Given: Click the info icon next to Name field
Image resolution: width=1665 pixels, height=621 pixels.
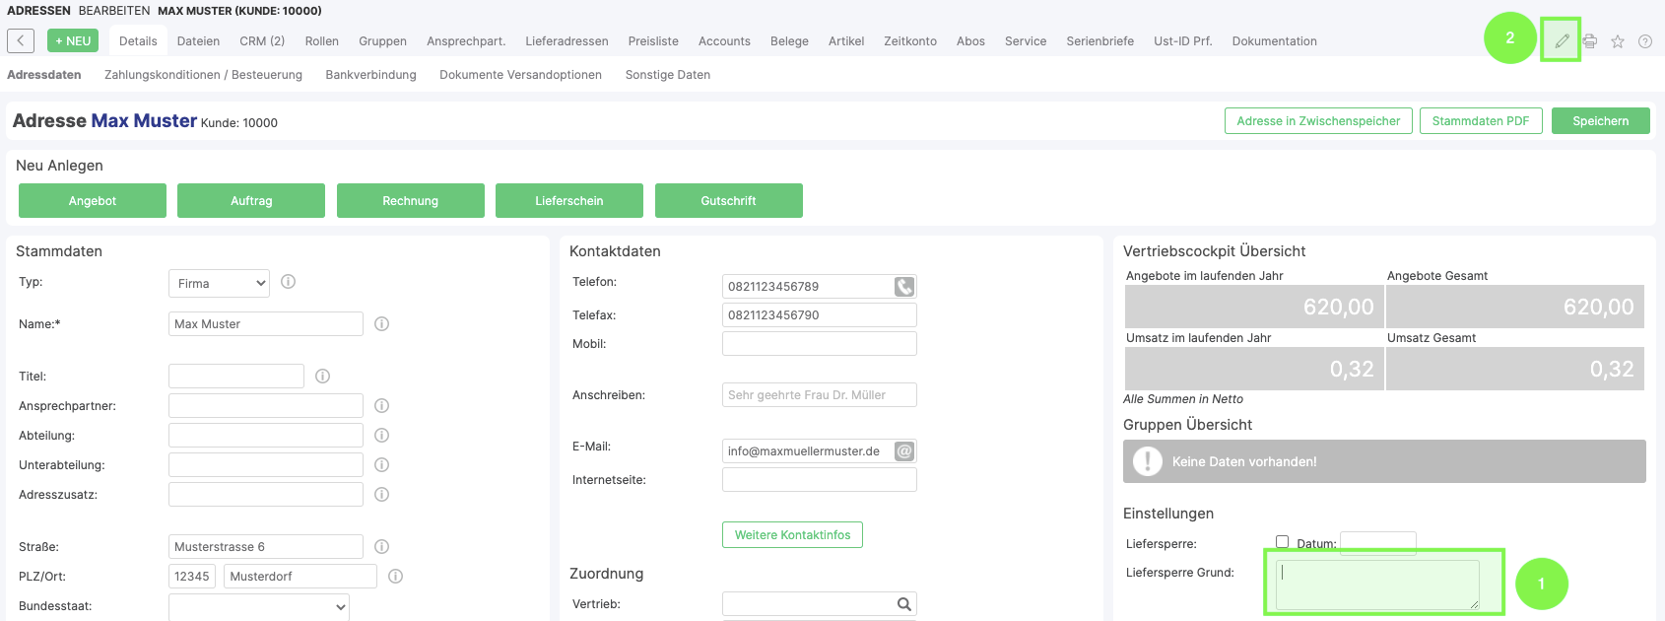Looking at the screenshot, I should click(x=382, y=324).
